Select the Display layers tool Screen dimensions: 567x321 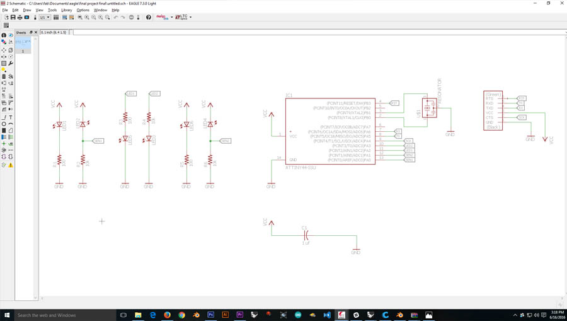click(x=4, y=42)
